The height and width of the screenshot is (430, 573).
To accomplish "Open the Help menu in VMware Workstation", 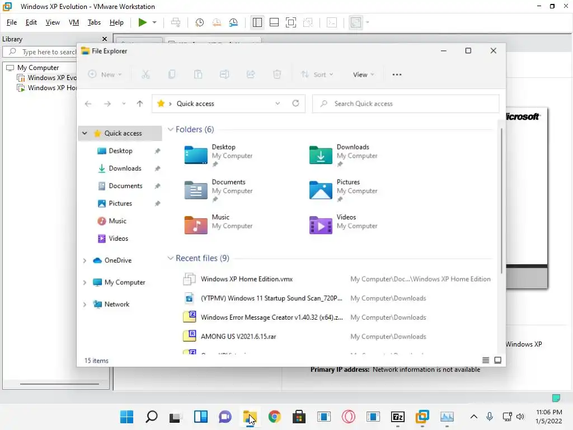I will (116, 22).
